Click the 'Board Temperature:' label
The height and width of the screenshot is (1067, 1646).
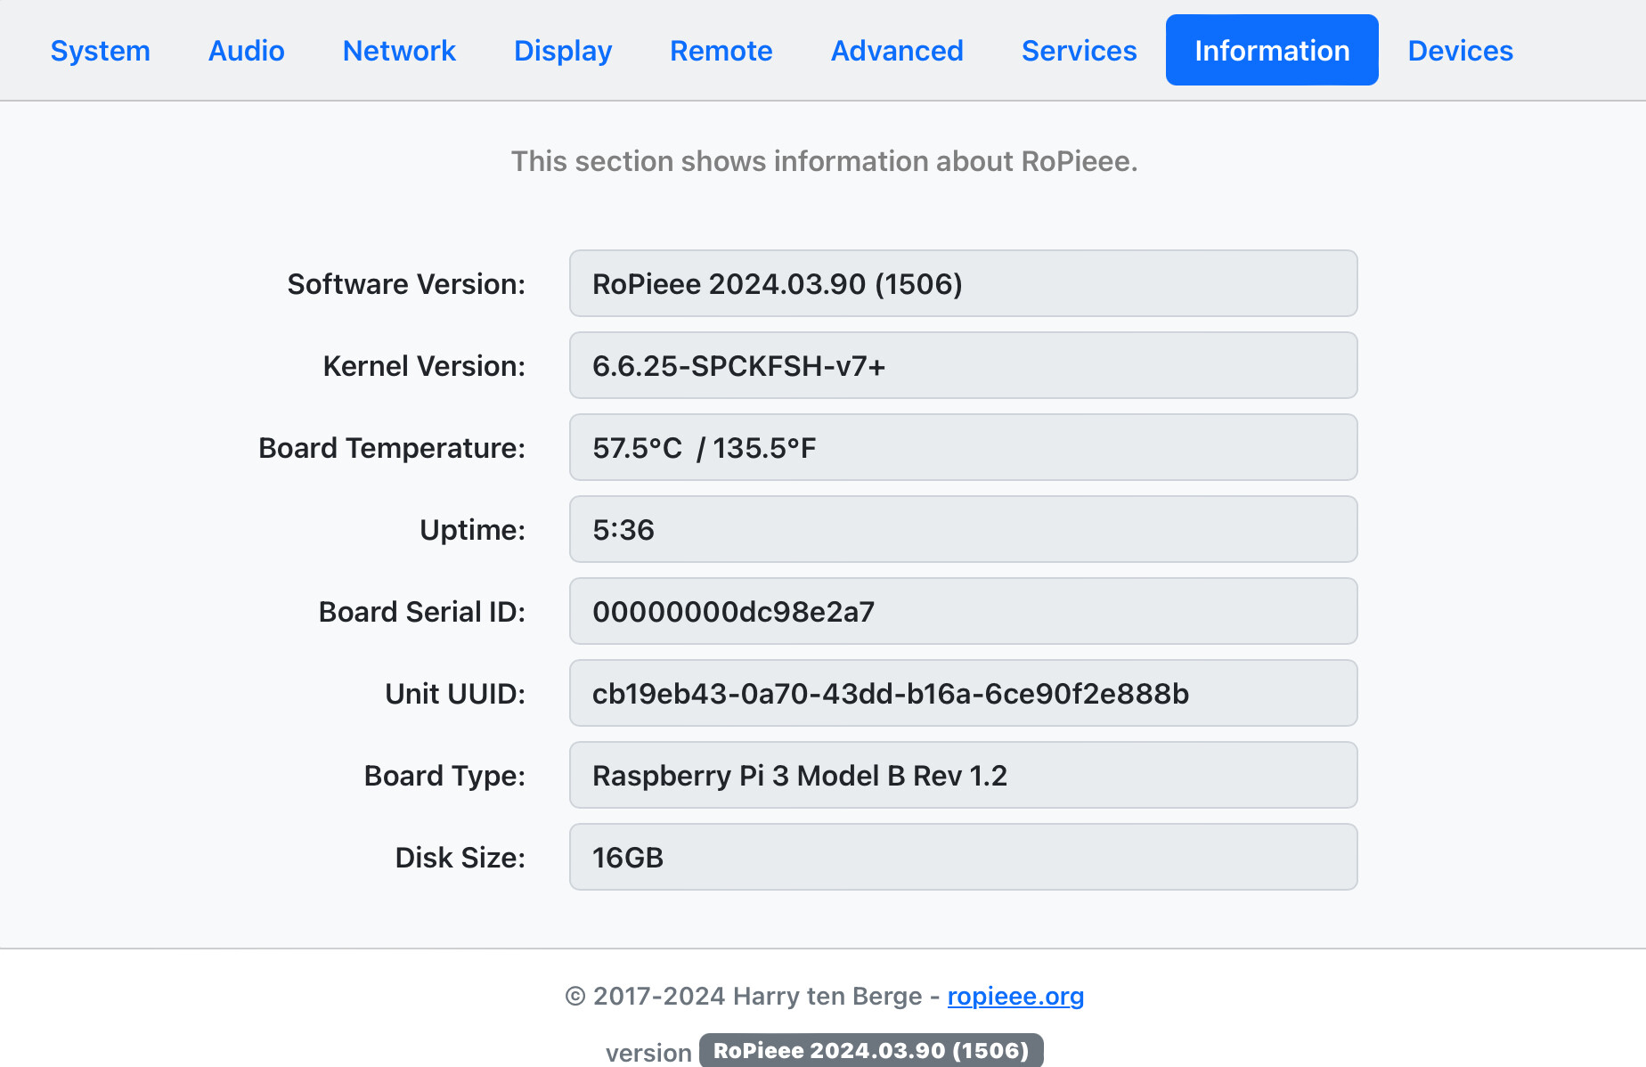[x=392, y=448]
